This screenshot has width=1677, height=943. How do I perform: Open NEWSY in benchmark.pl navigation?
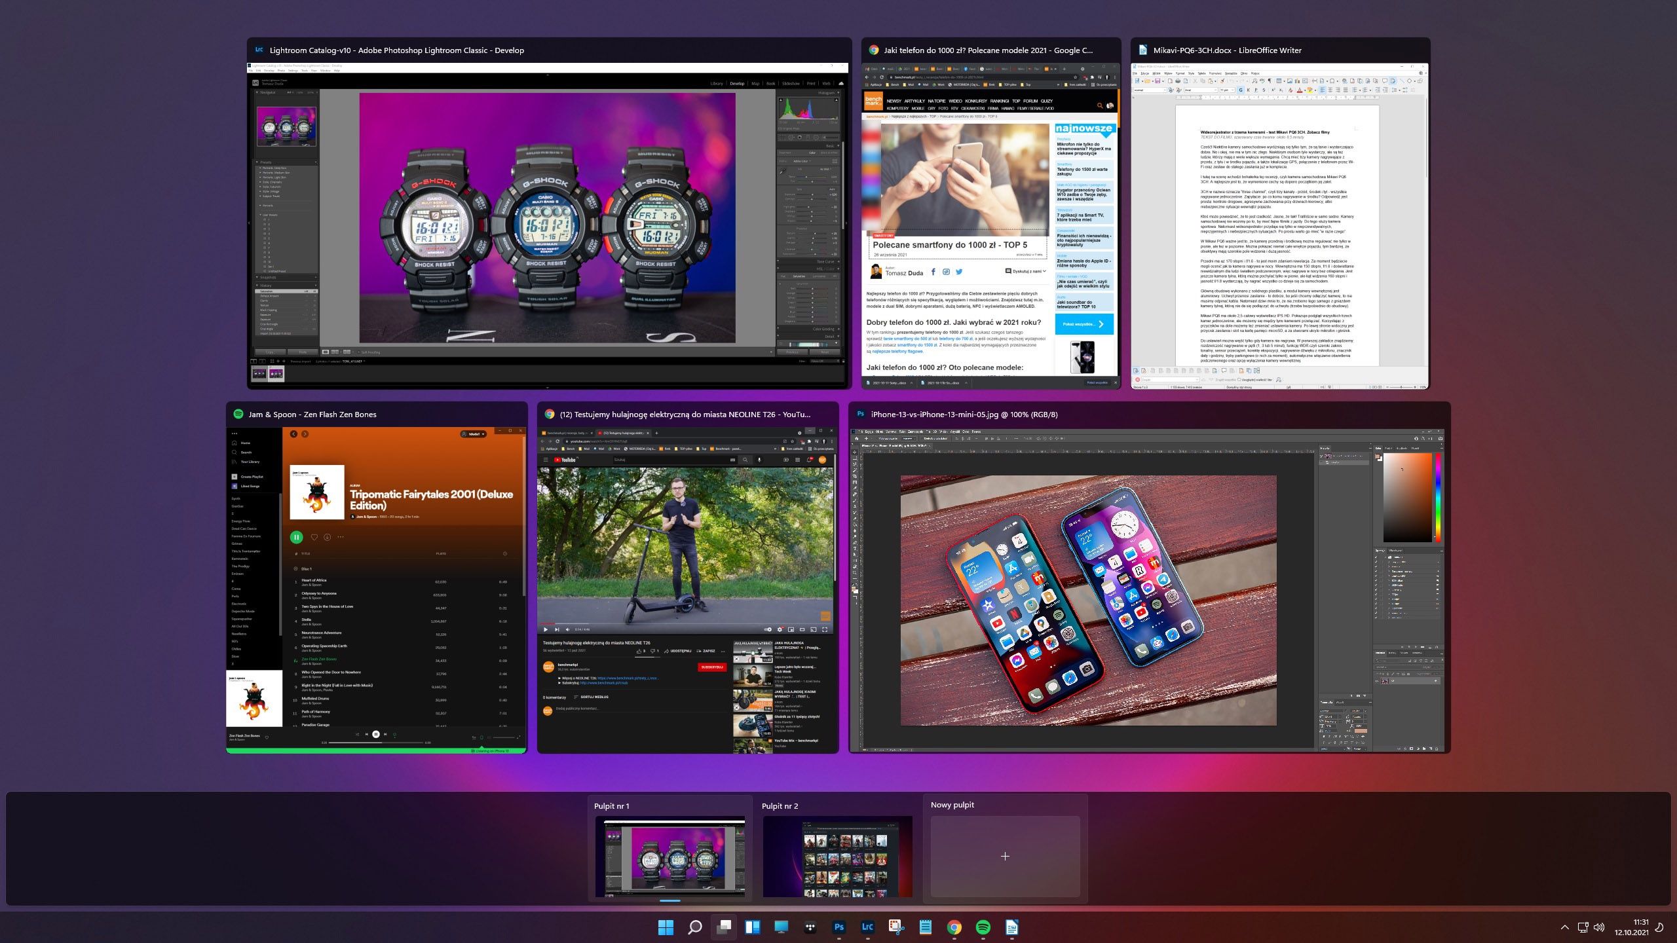894,101
